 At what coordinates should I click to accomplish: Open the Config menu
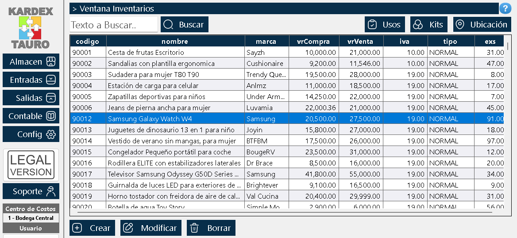pyautogui.click(x=31, y=134)
